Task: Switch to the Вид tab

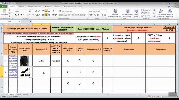Action: tap(81, 7)
